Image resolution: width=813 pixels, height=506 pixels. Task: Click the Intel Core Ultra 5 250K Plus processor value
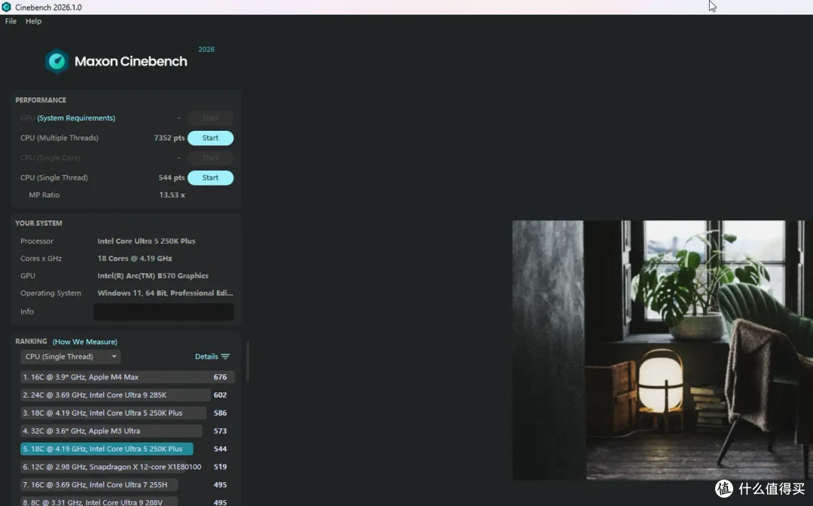coord(146,241)
